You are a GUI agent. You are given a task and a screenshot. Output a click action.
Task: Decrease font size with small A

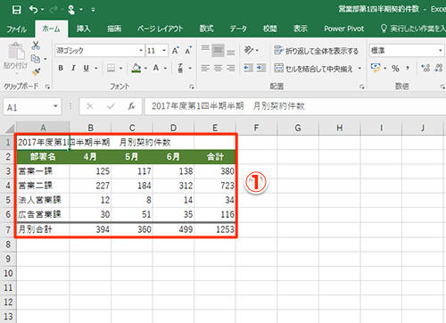click(x=188, y=51)
